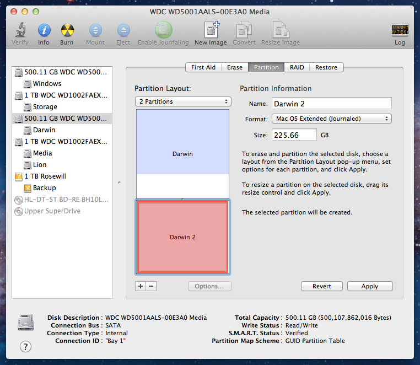
Task: Click the Resize Image toolbar icon
Action: (281, 29)
